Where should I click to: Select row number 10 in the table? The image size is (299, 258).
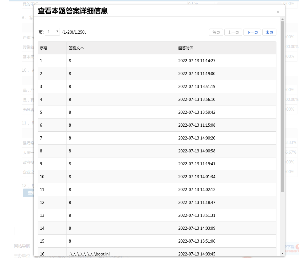coord(42,177)
